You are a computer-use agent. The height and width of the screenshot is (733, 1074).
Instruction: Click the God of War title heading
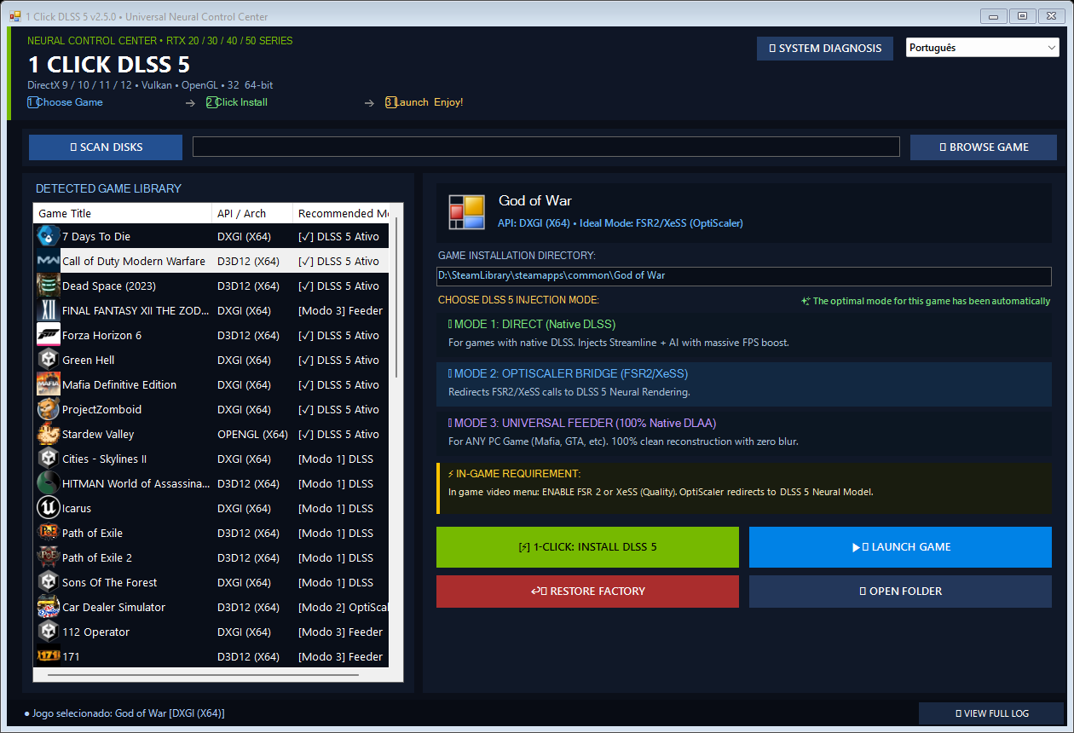pos(535,201)
